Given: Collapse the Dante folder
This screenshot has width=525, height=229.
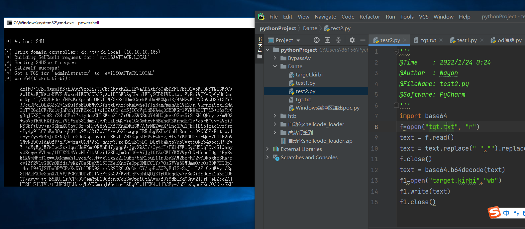Looking at the screenshot, I should (x=275, y=66).
